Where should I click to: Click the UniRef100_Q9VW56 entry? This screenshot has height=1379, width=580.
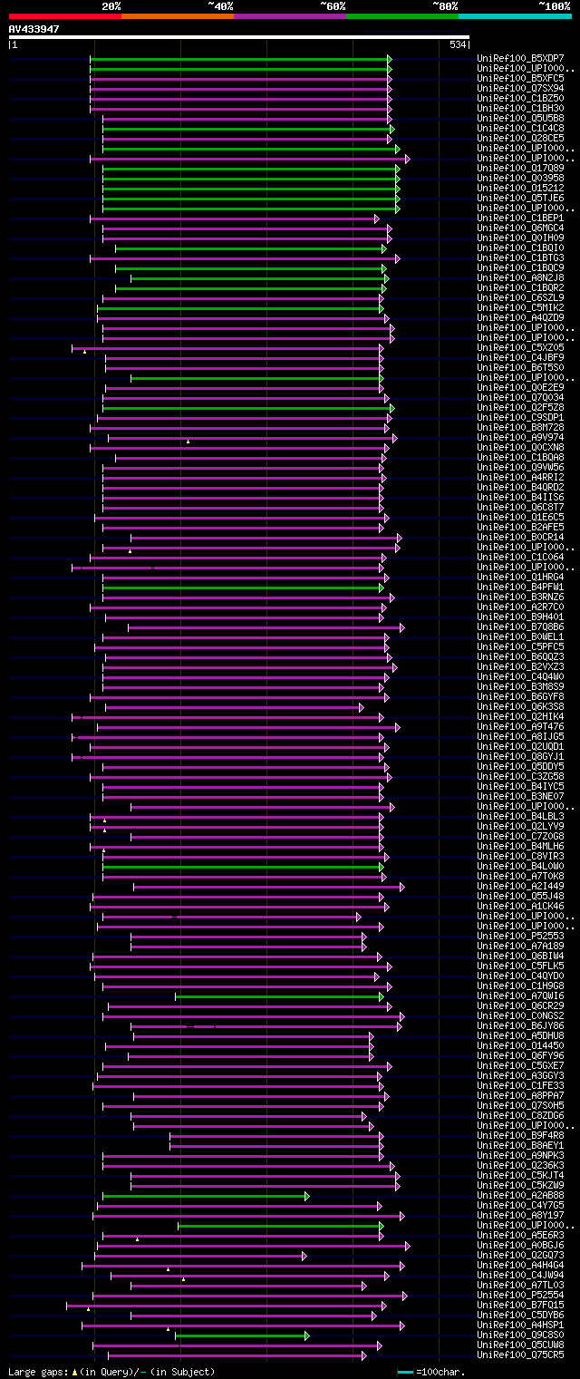pyautogui.click(x=520, y=468)
